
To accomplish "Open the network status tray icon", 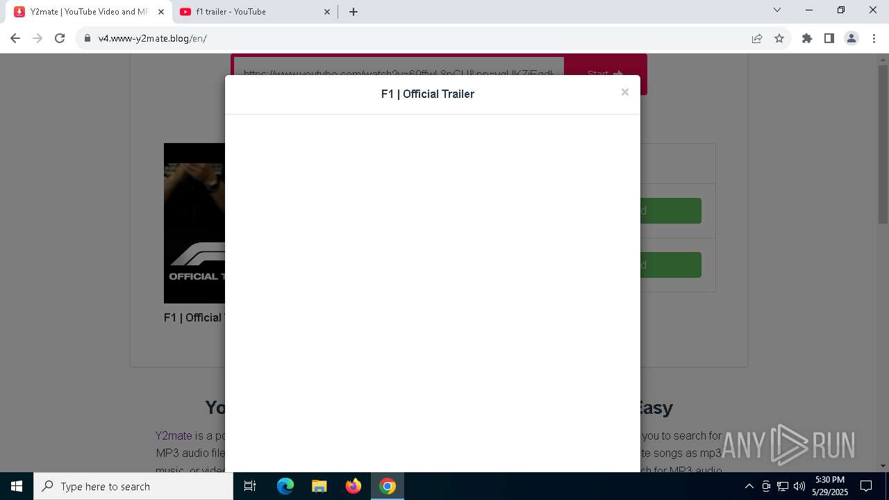I will point(783,486).
